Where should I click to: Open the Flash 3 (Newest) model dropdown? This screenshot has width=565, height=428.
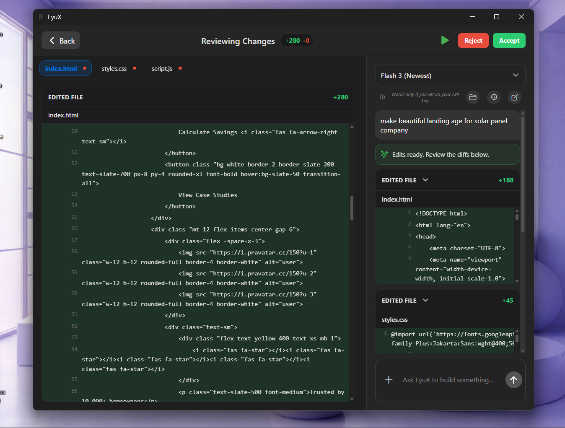click(450, 75)
